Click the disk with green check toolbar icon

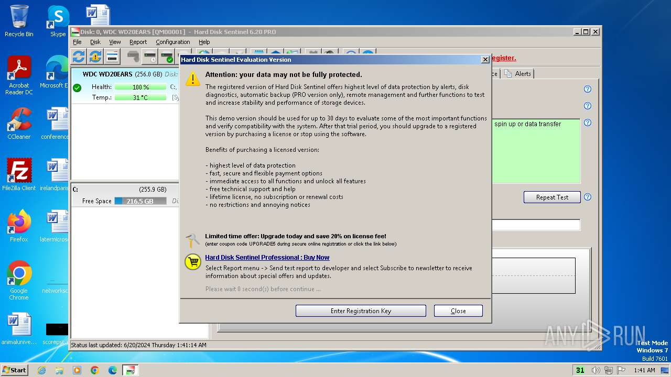coord(167,57)
